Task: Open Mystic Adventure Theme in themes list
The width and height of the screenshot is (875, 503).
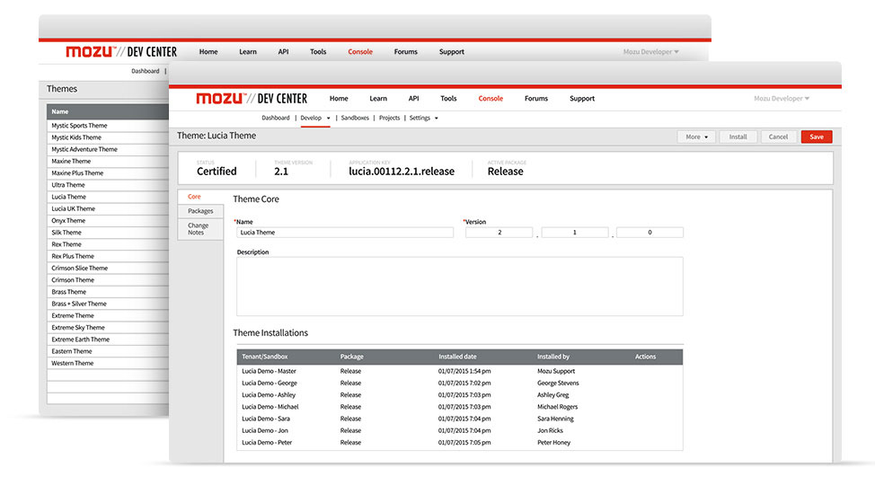Action: (x=108, y=149)
